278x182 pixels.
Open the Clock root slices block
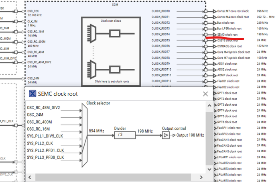pyautogui.click(x=111, y=51)
